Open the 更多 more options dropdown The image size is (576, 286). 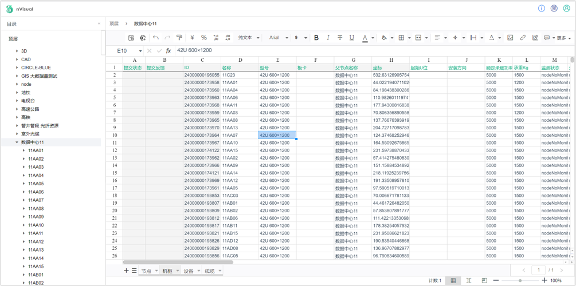(x=564, y=38)
